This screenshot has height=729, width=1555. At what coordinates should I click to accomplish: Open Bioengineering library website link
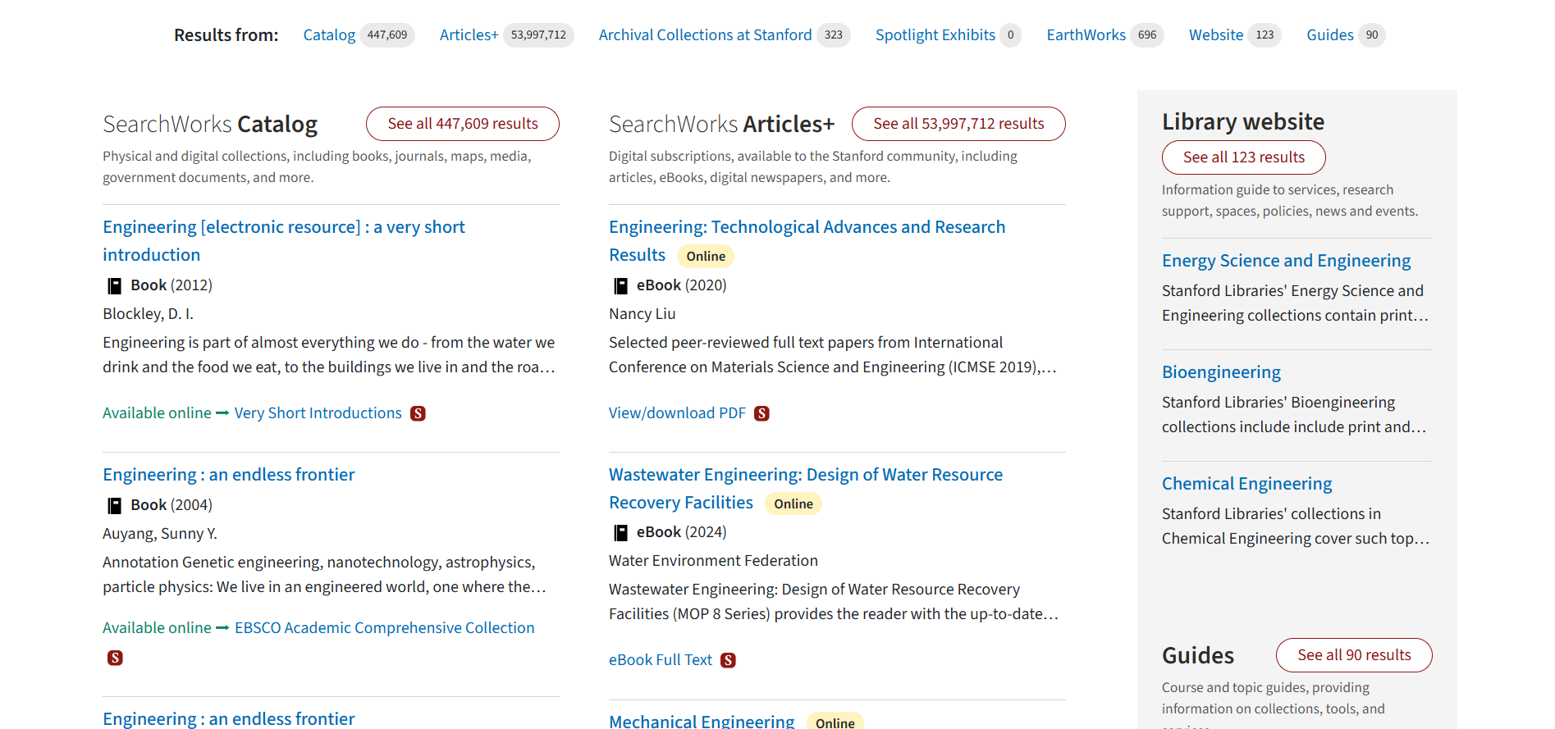click(x=1221, y=372)
